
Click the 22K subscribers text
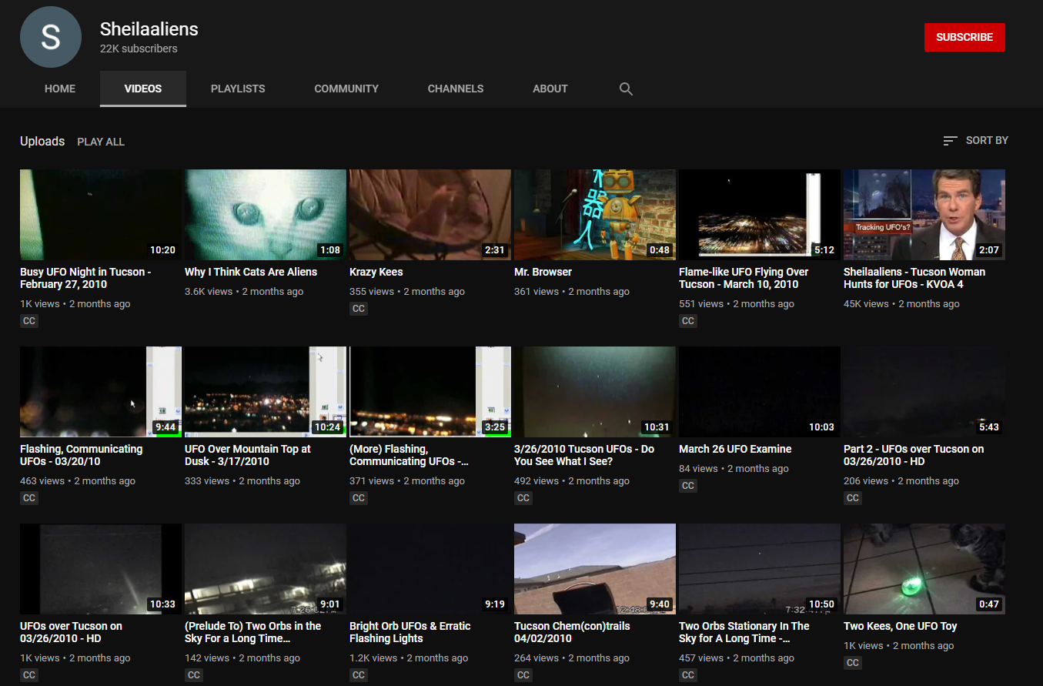pyautogui.click(x=139, y=49)
